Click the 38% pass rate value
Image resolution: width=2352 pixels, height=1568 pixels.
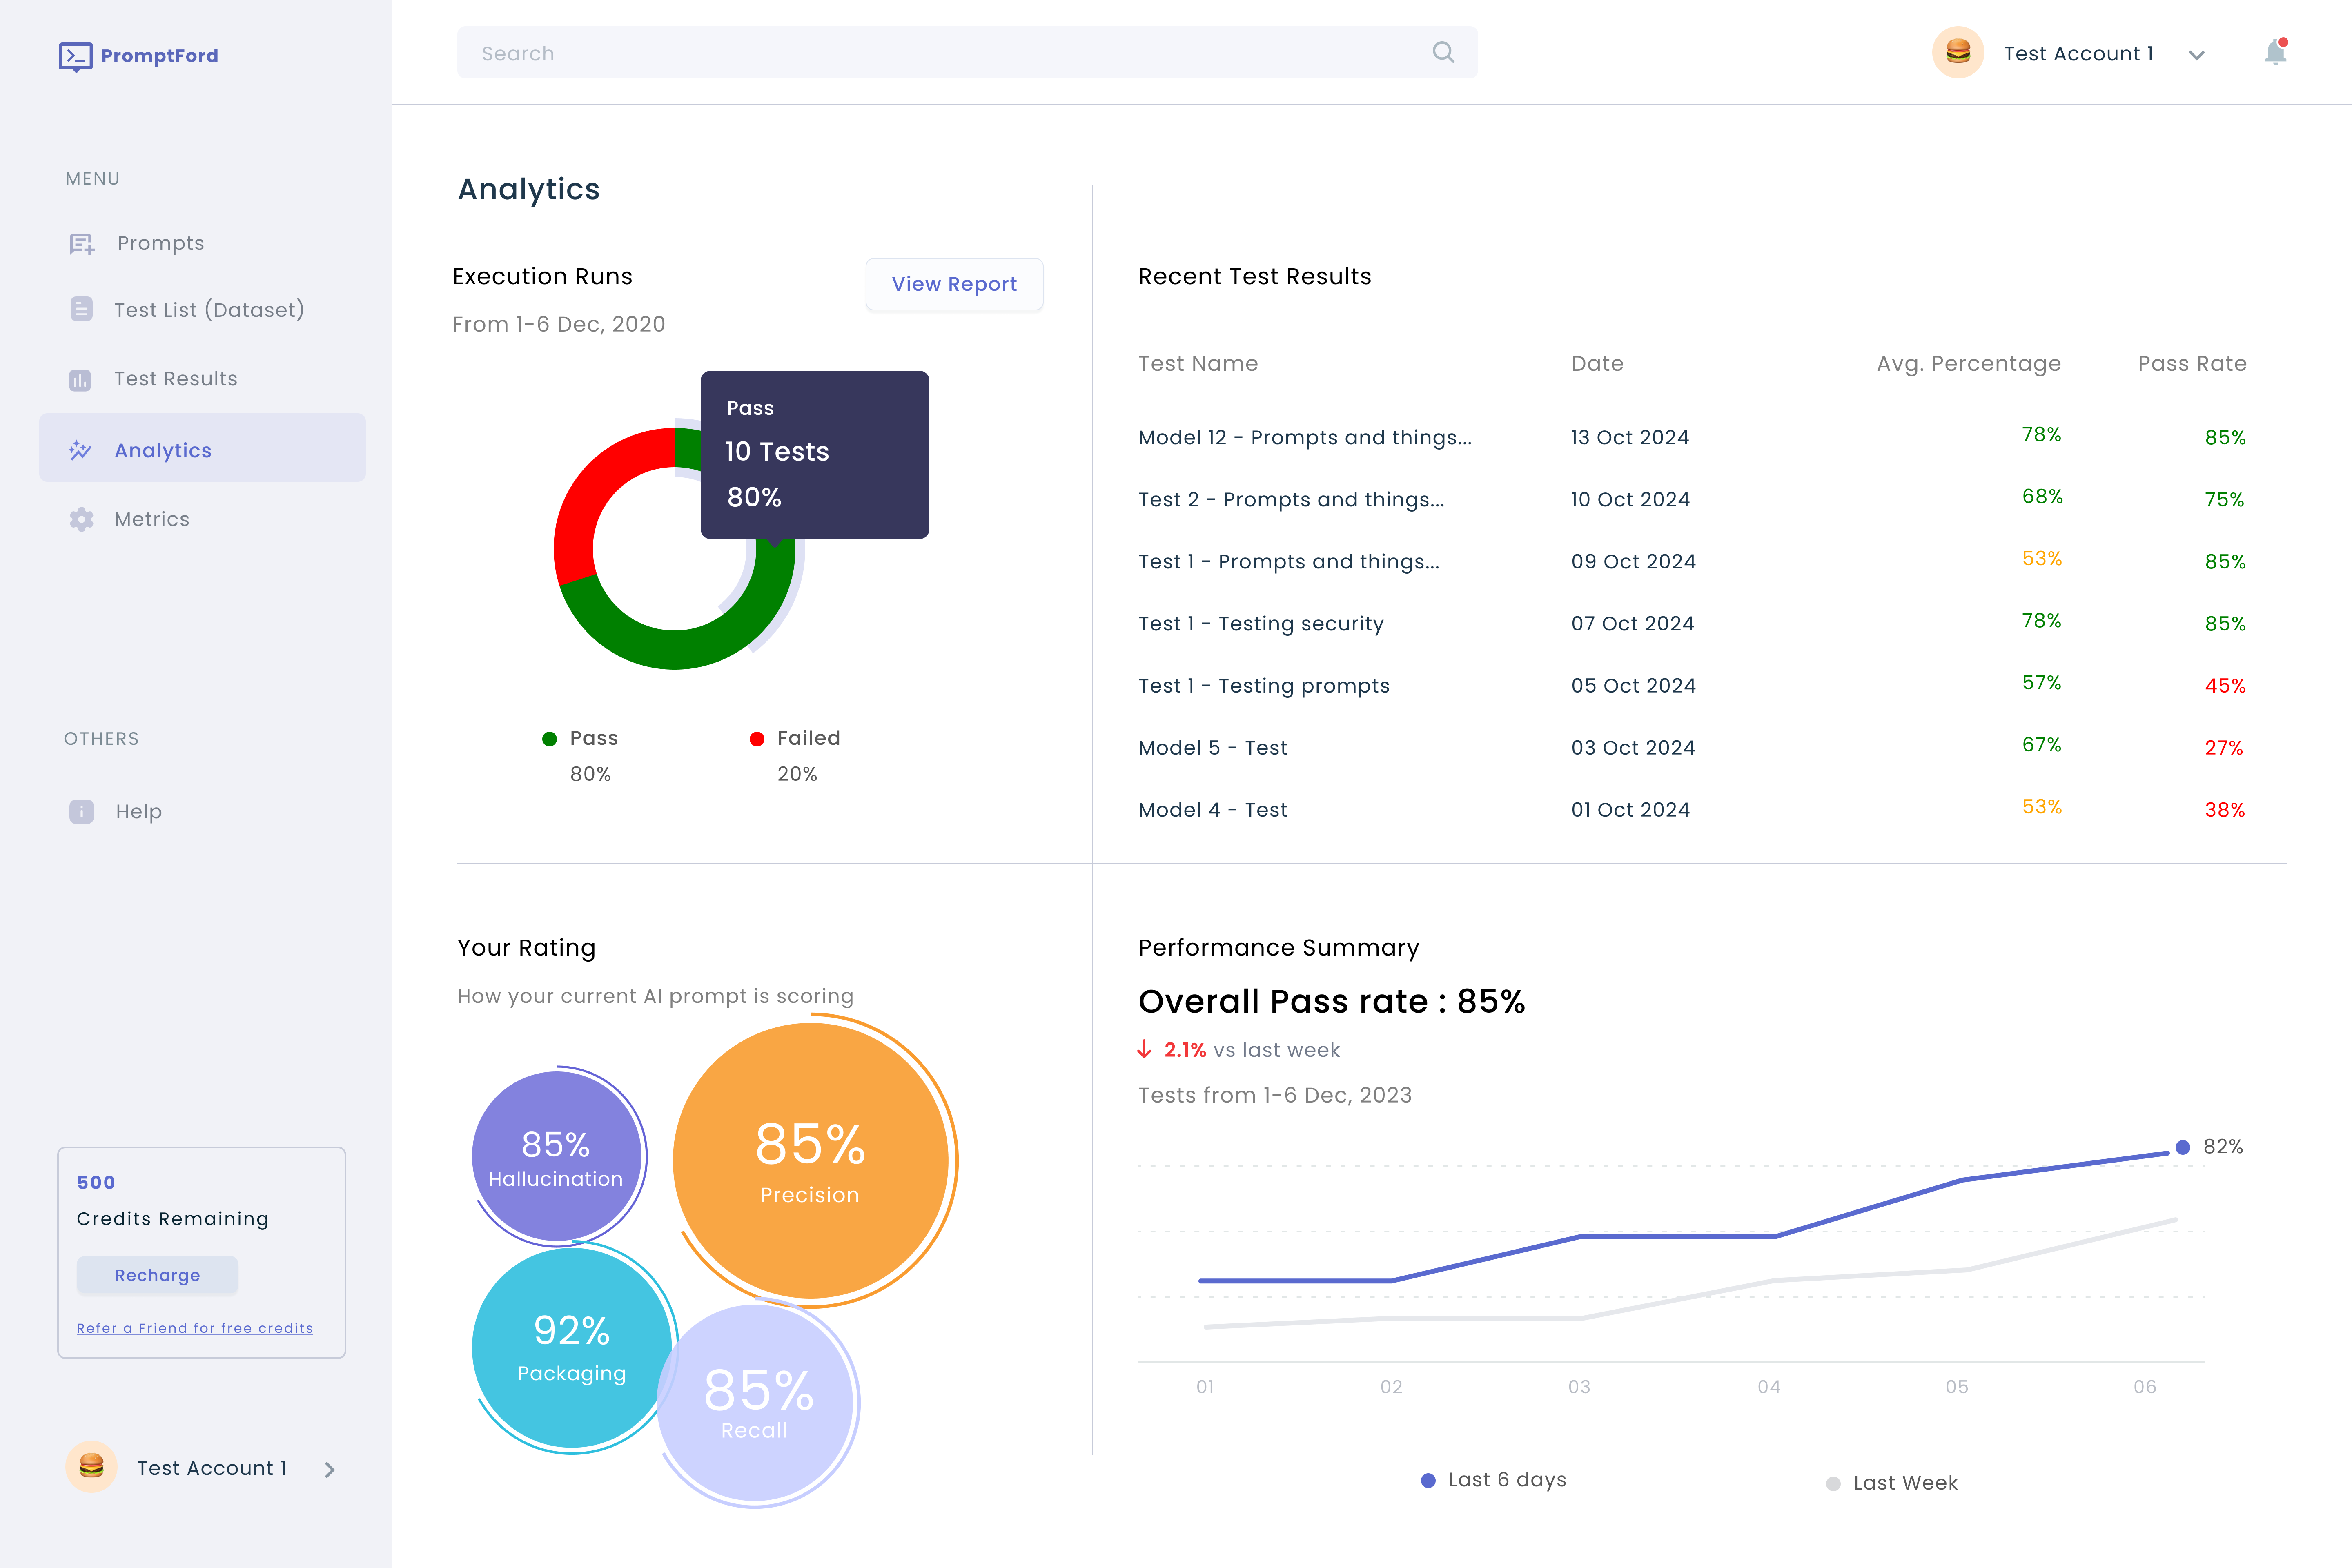tap(2225, 810)
